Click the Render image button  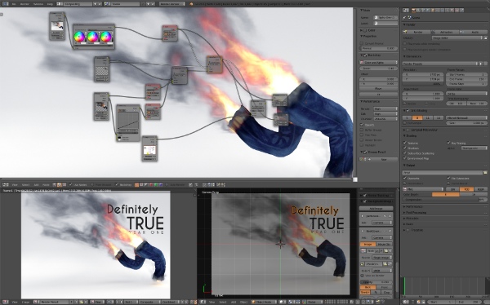[x=416, y=32]
